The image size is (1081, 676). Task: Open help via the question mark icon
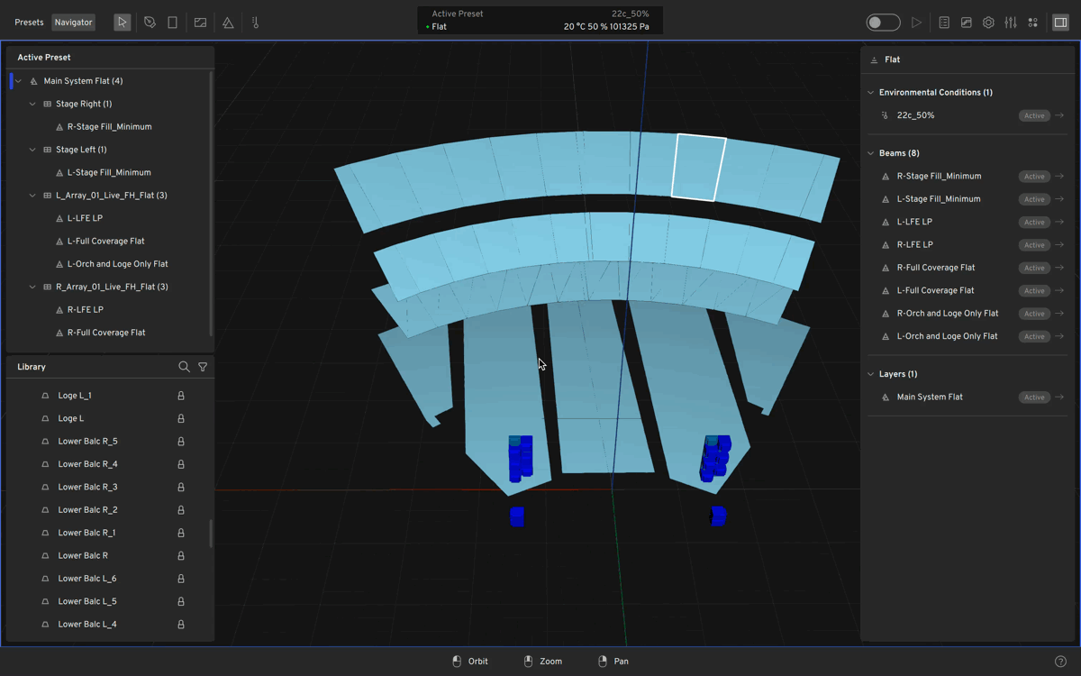1060,662
